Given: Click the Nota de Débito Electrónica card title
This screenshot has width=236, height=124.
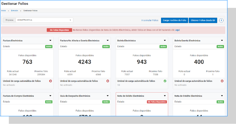Looking at the screenshot, I should 131,96.
